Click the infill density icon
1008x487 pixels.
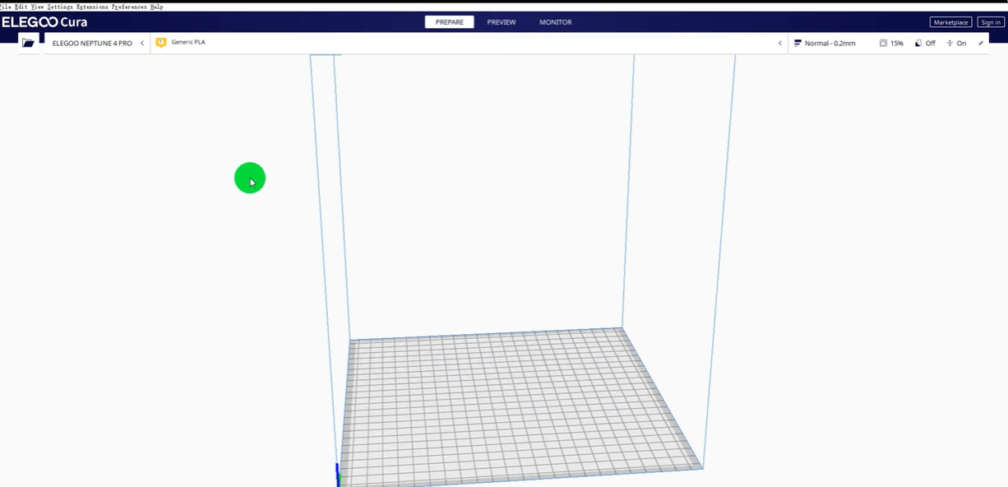pyautogui.click(x=883, y=43)
